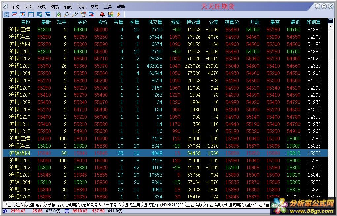This screenshot has width=337, height=216.
Task: Click 沪铜1203 volume value 482018
Action: click(x=154, y=66)
